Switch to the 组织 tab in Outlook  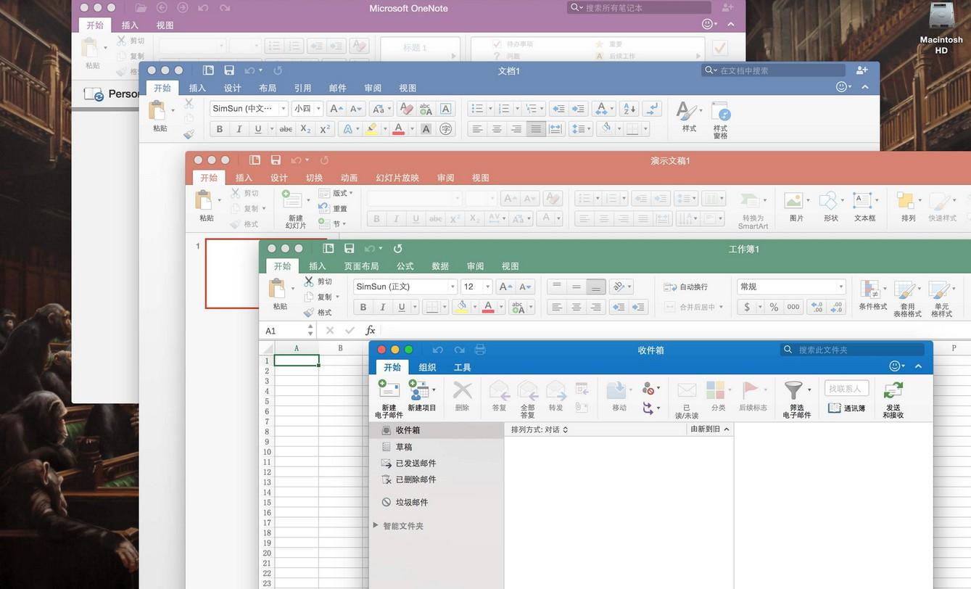(x=428, y=368)
